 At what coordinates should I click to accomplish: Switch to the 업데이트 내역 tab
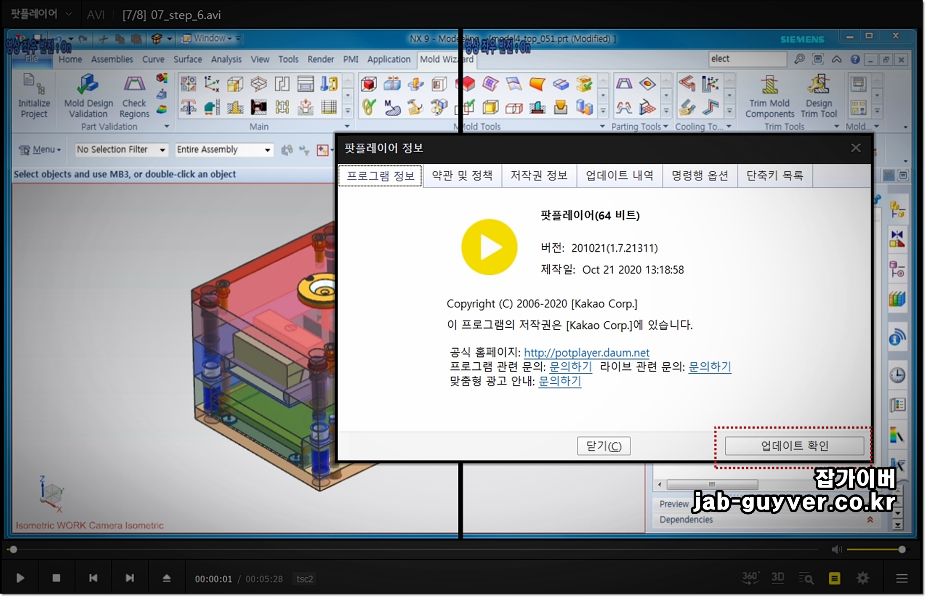click(x=619, y=175)
